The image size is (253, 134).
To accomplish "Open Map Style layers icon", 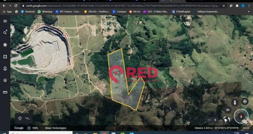I will tap(5, 80).
